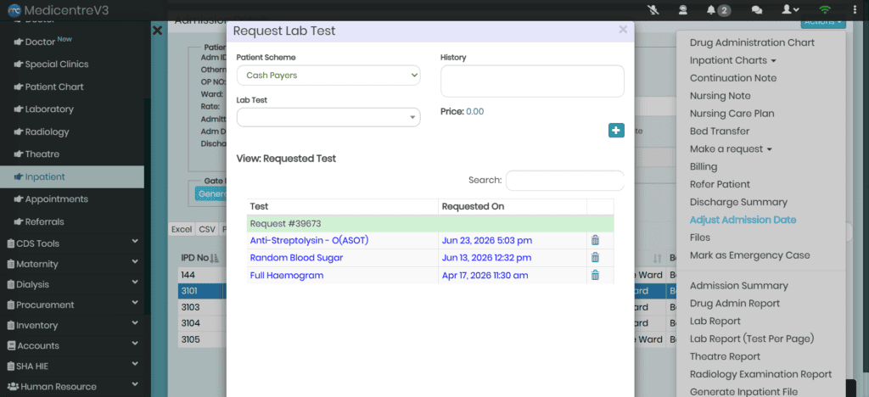Click Full Haemogram test link
Image resolution: width=869 pixels, height=397 pixels.
tap(287, 275)
